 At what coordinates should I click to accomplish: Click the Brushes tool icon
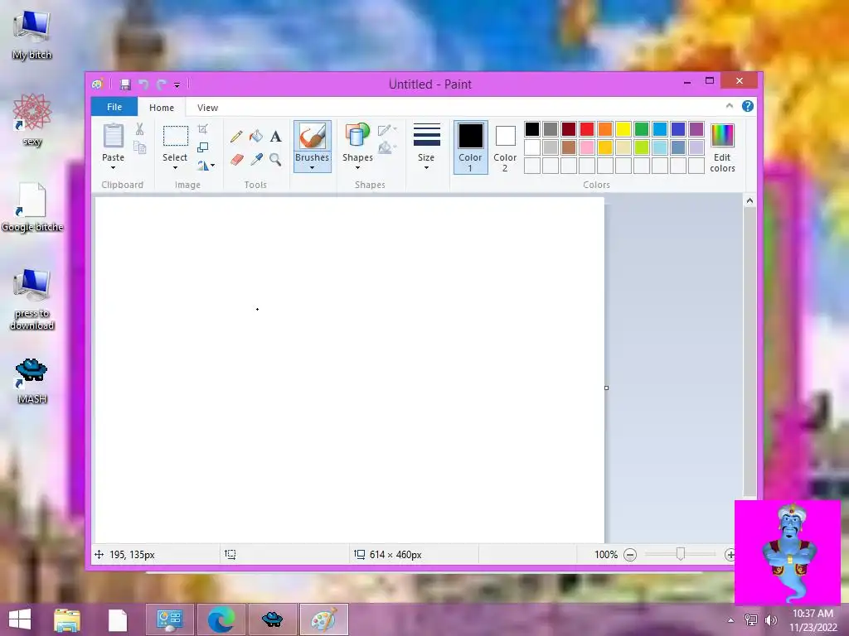pyautogui.click(x=313, y=136)
